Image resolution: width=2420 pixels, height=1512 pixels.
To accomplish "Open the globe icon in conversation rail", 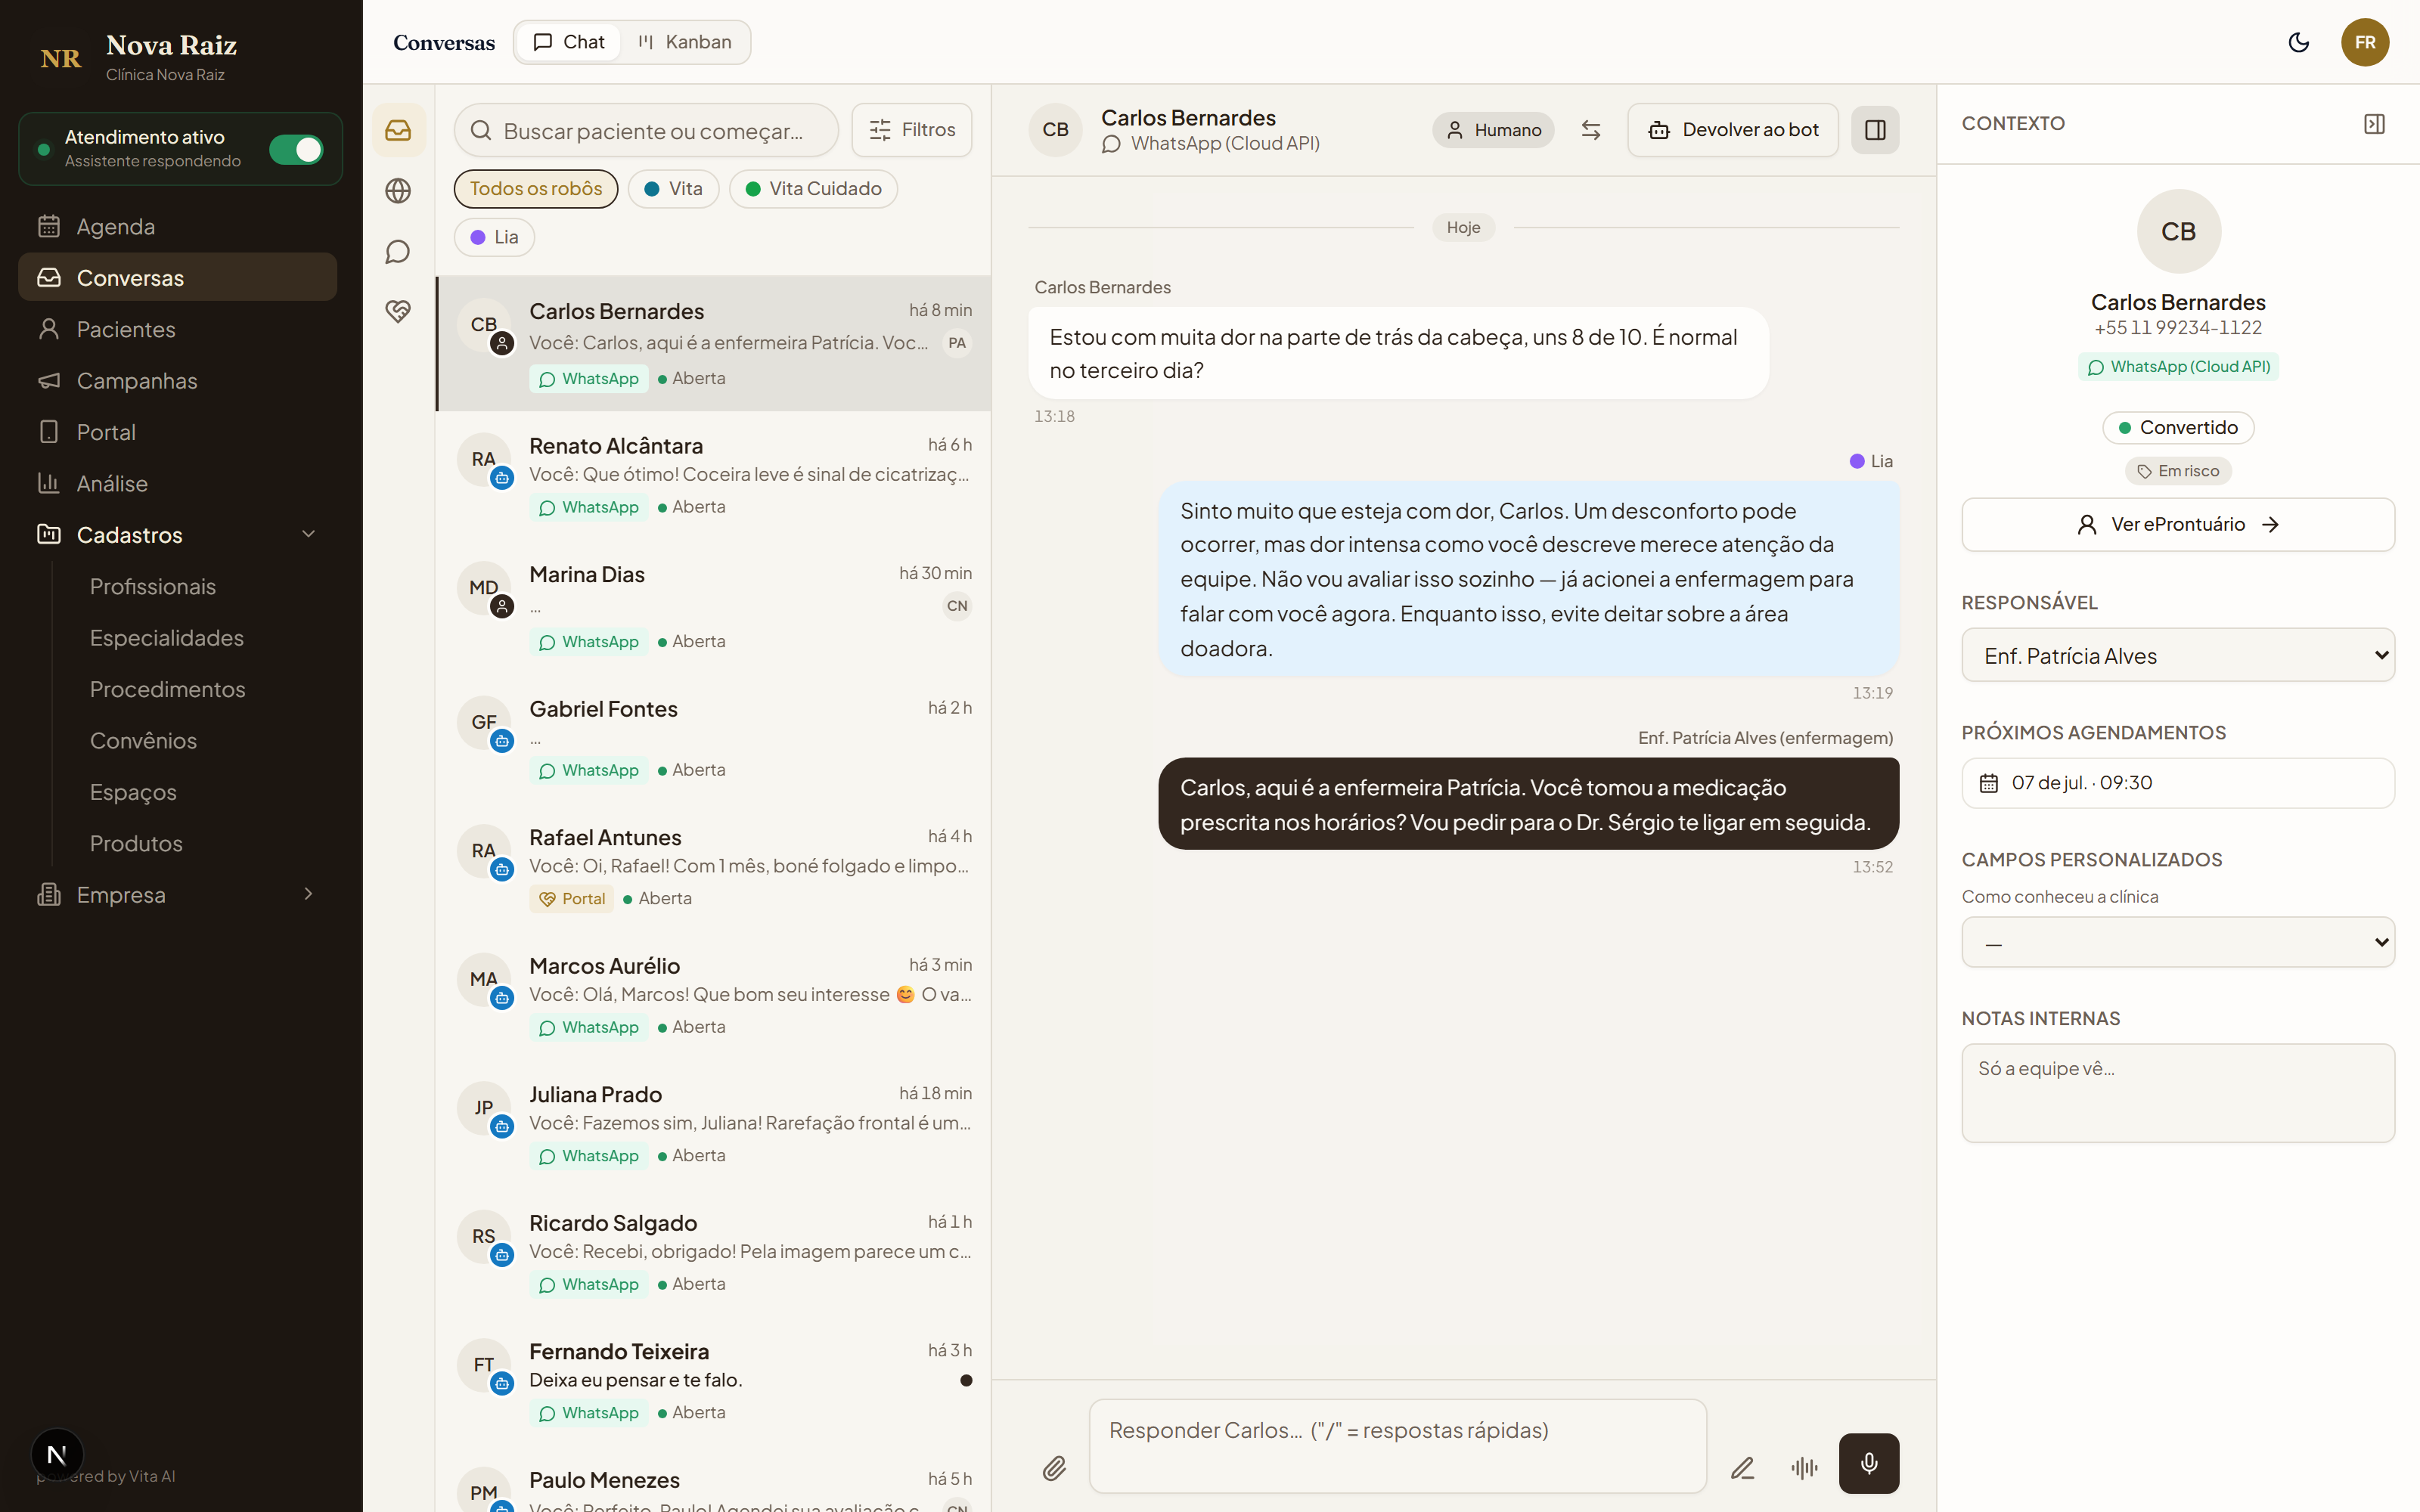I will point(398,190).
